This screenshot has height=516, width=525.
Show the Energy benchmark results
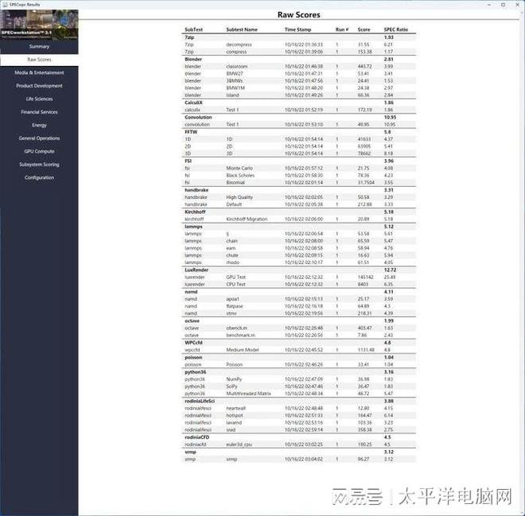tap(39, 125)
